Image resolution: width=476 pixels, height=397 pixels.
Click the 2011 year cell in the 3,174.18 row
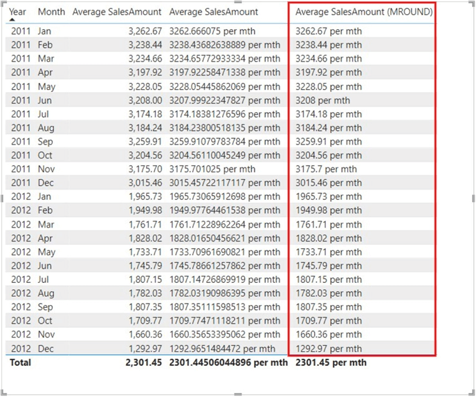click(x=21, y=114)
